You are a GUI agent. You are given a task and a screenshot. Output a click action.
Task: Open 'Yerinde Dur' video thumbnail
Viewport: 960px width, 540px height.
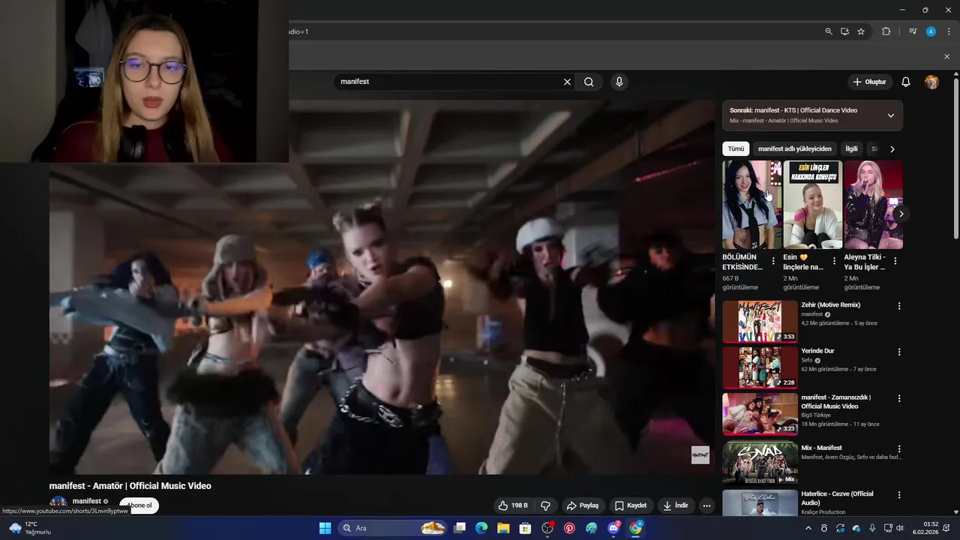(x=760, y=367)
